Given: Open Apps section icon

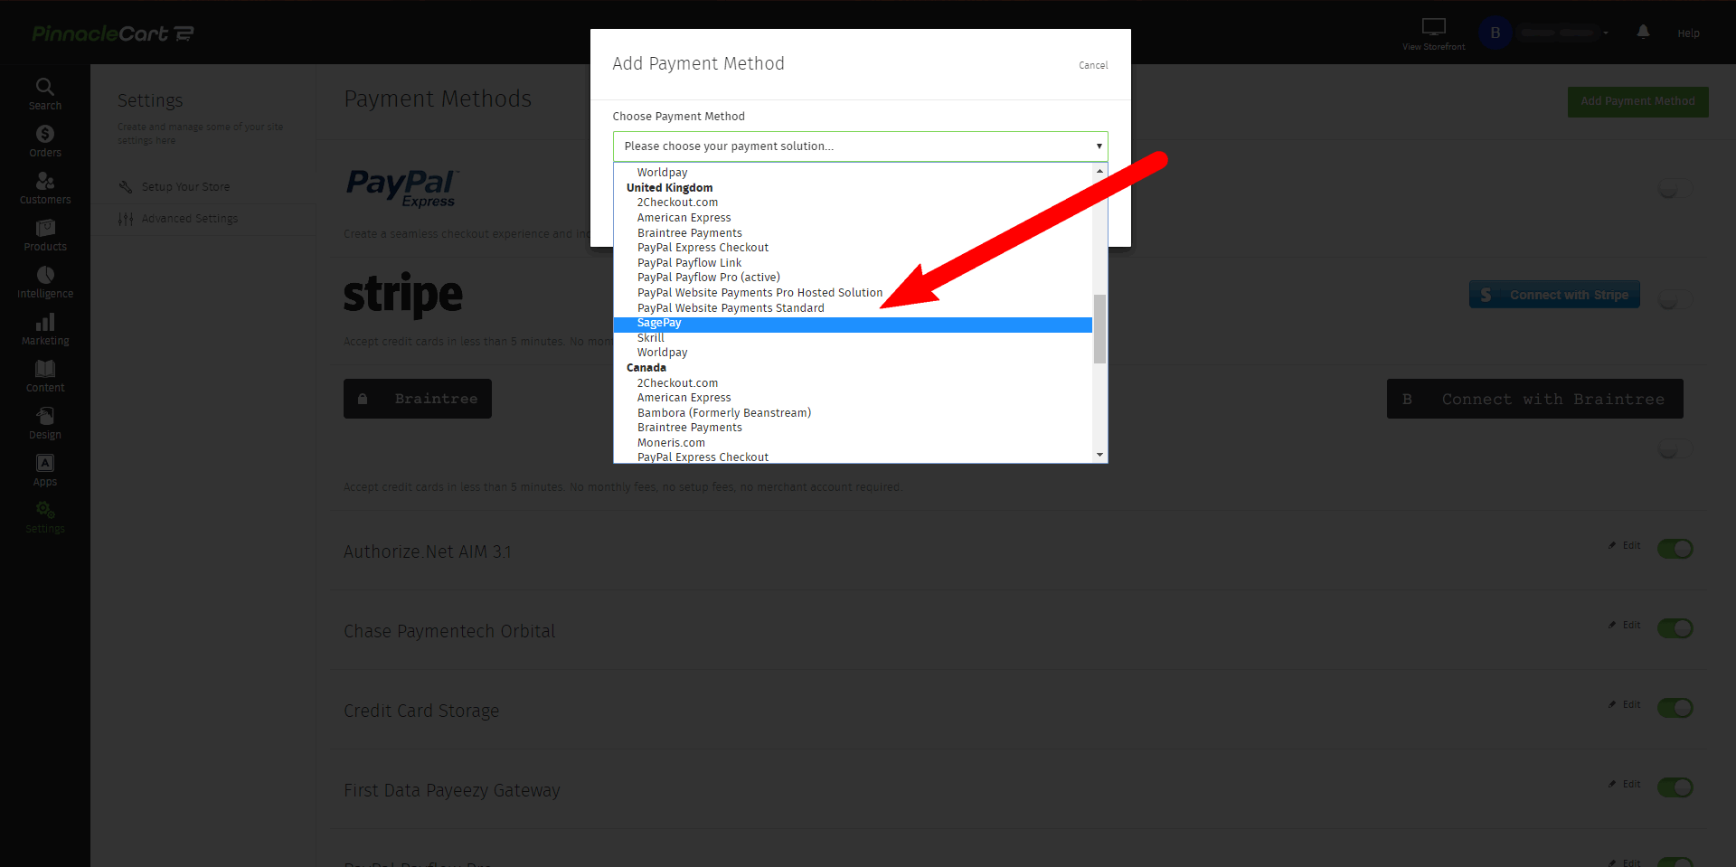Looking at the screenshot, I should 44,463.
